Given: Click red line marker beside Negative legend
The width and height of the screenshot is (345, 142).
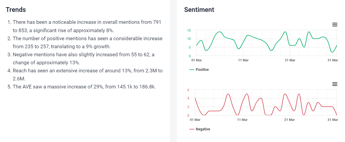Looking at the screenshot, I should click(x=192, y=129).
